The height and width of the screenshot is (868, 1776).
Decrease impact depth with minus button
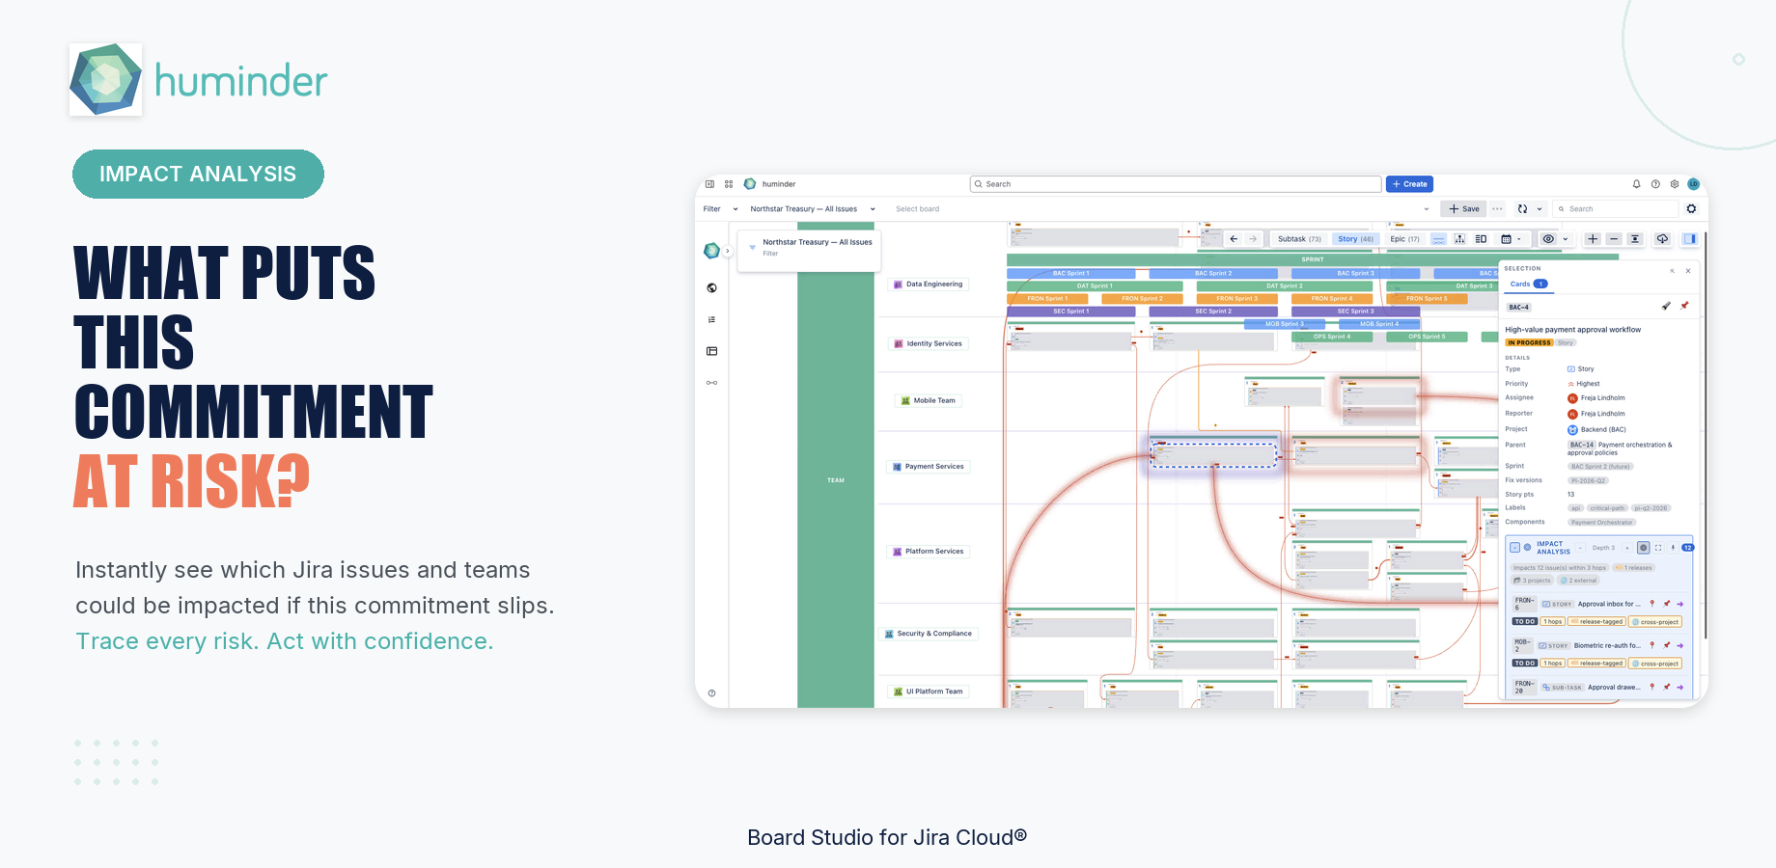(x=1580, y=548)
